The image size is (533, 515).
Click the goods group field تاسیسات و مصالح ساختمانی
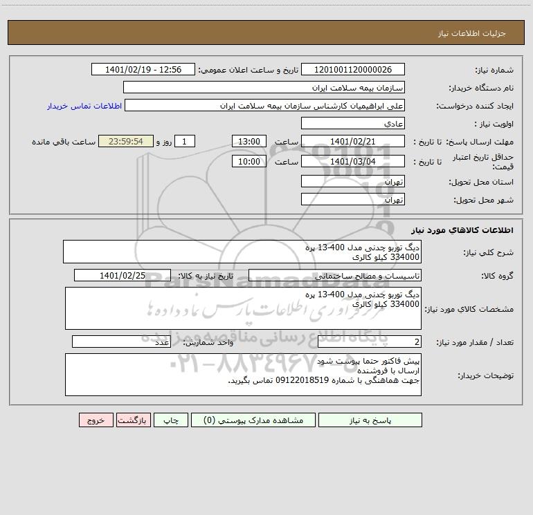pyautogui.click(x=335, y=275)
